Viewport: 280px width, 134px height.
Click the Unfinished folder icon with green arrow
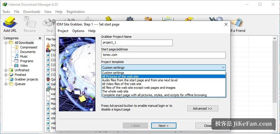[x=11, y=70]
